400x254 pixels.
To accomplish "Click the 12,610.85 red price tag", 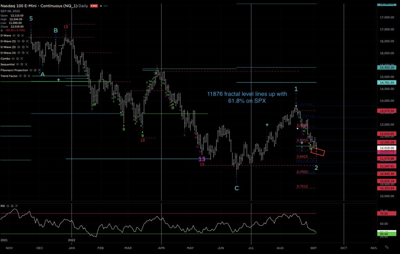I will 387,134.
